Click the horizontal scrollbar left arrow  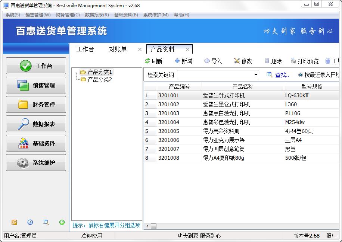[x=147, y=226]
